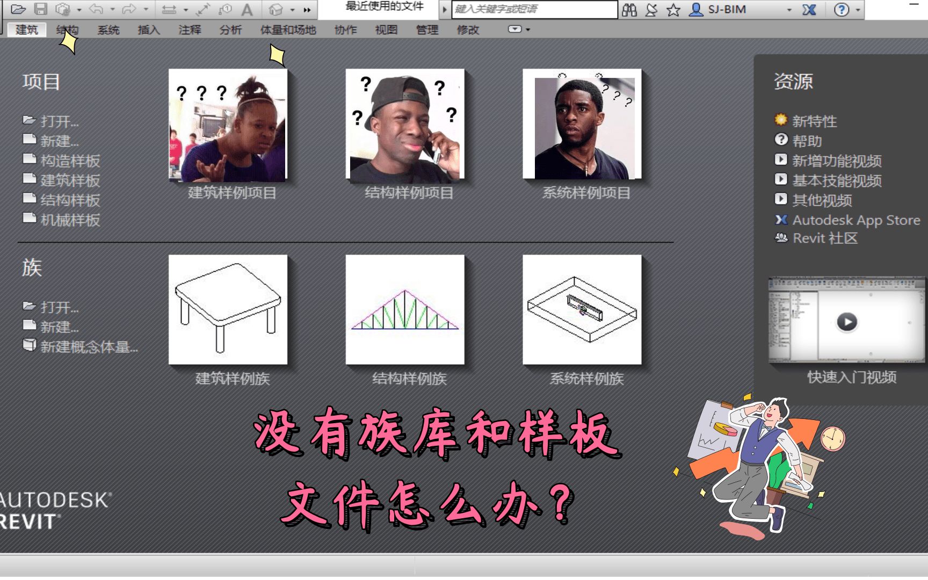
Task: Select the Aligned Dimension icon
Action: click(x=203, y=9)
